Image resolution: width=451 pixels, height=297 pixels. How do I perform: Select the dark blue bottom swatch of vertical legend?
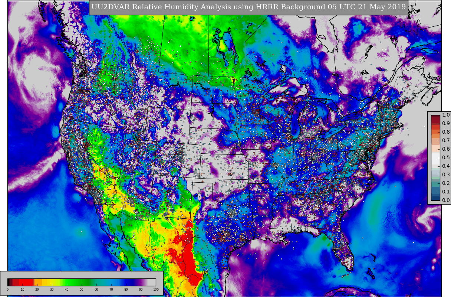[435, 198]
